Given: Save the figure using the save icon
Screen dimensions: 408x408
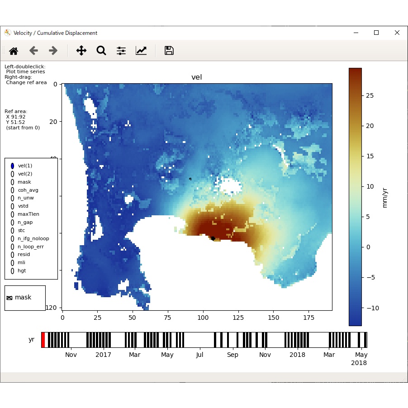Looking at the screenshot, I should [168, 51].
